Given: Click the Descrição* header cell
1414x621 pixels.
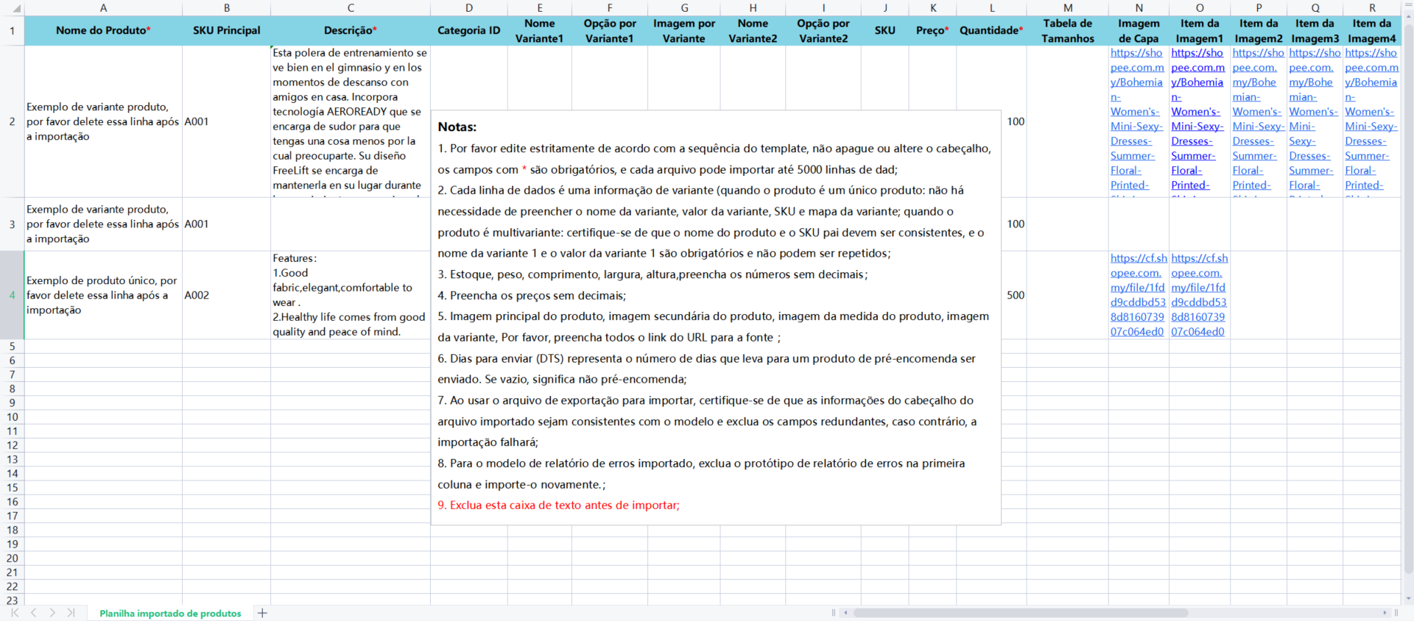Looking at the screenshot, I should [x=351, y=31].
